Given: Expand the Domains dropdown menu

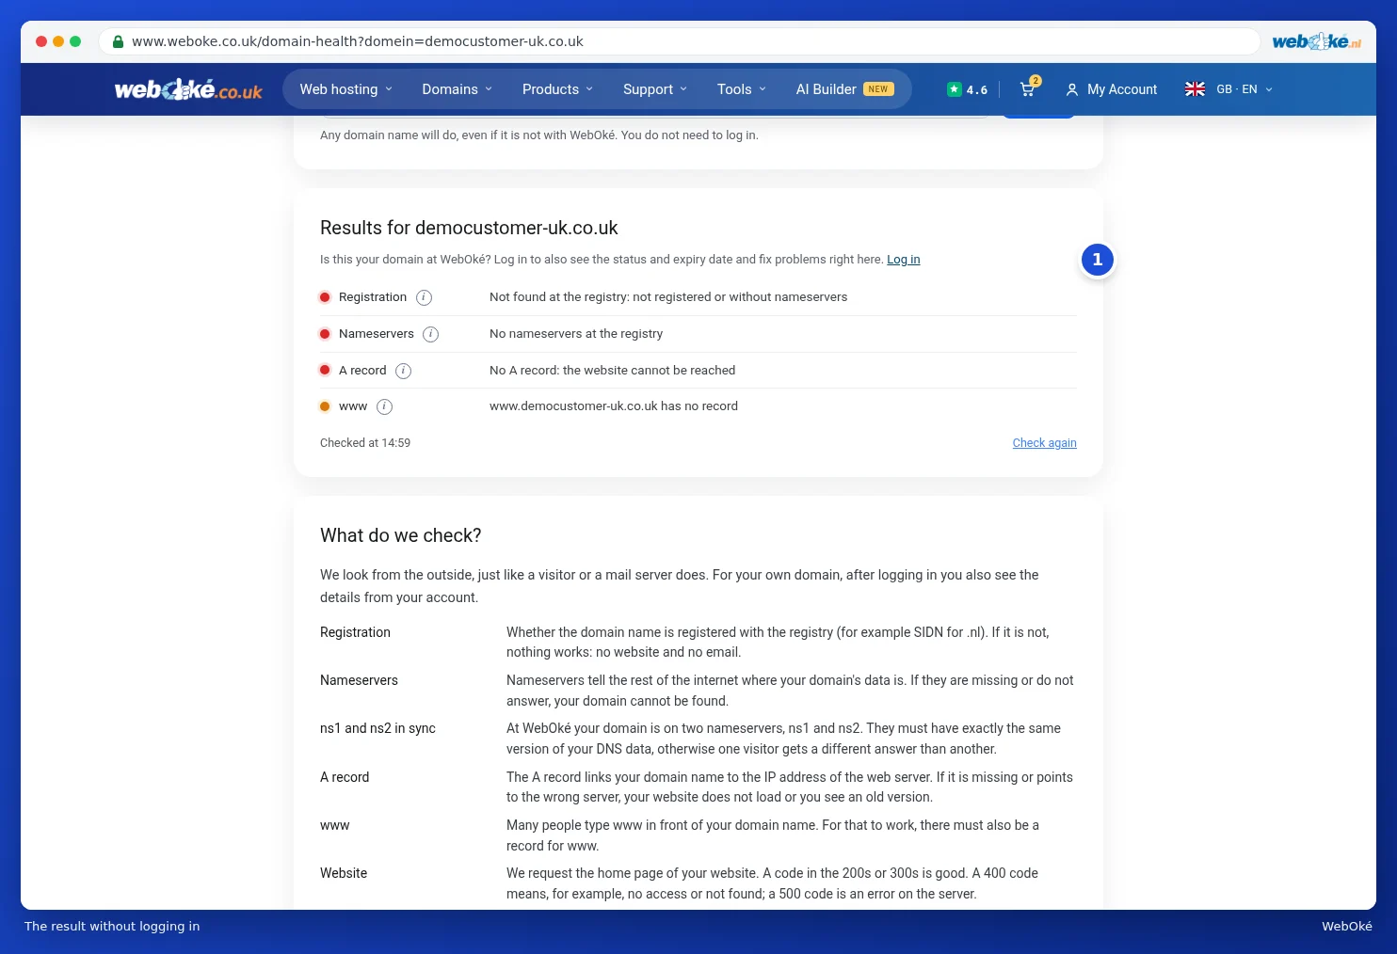Looking at the screenshot, I should 457,89.
